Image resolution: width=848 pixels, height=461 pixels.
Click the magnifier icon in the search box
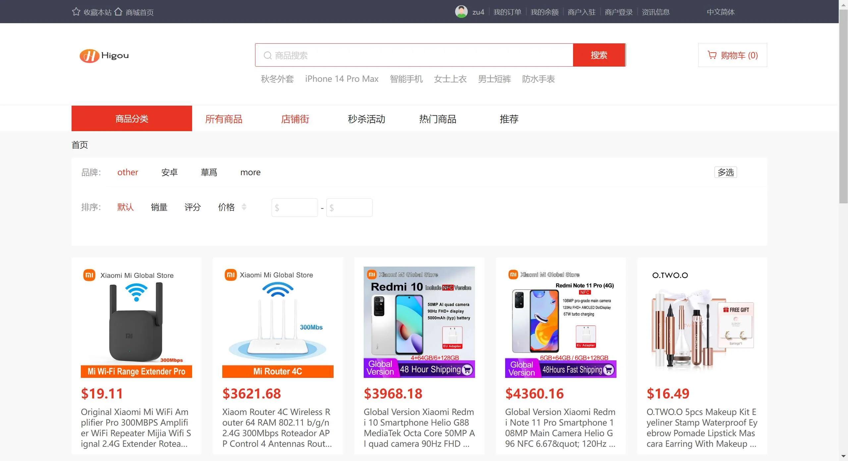pyautogui.click(x=267, y=55)
